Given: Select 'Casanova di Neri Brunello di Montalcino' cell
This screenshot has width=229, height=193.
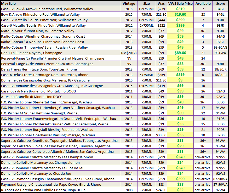Looking at the screenshot, I should point(60,91).
